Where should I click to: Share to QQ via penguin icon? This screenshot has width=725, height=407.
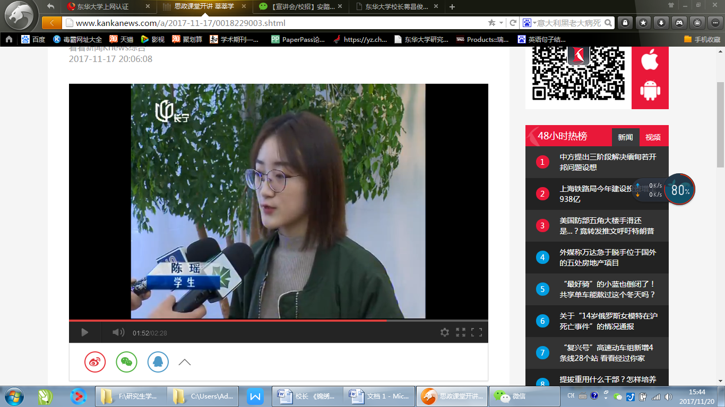point(158,362)
